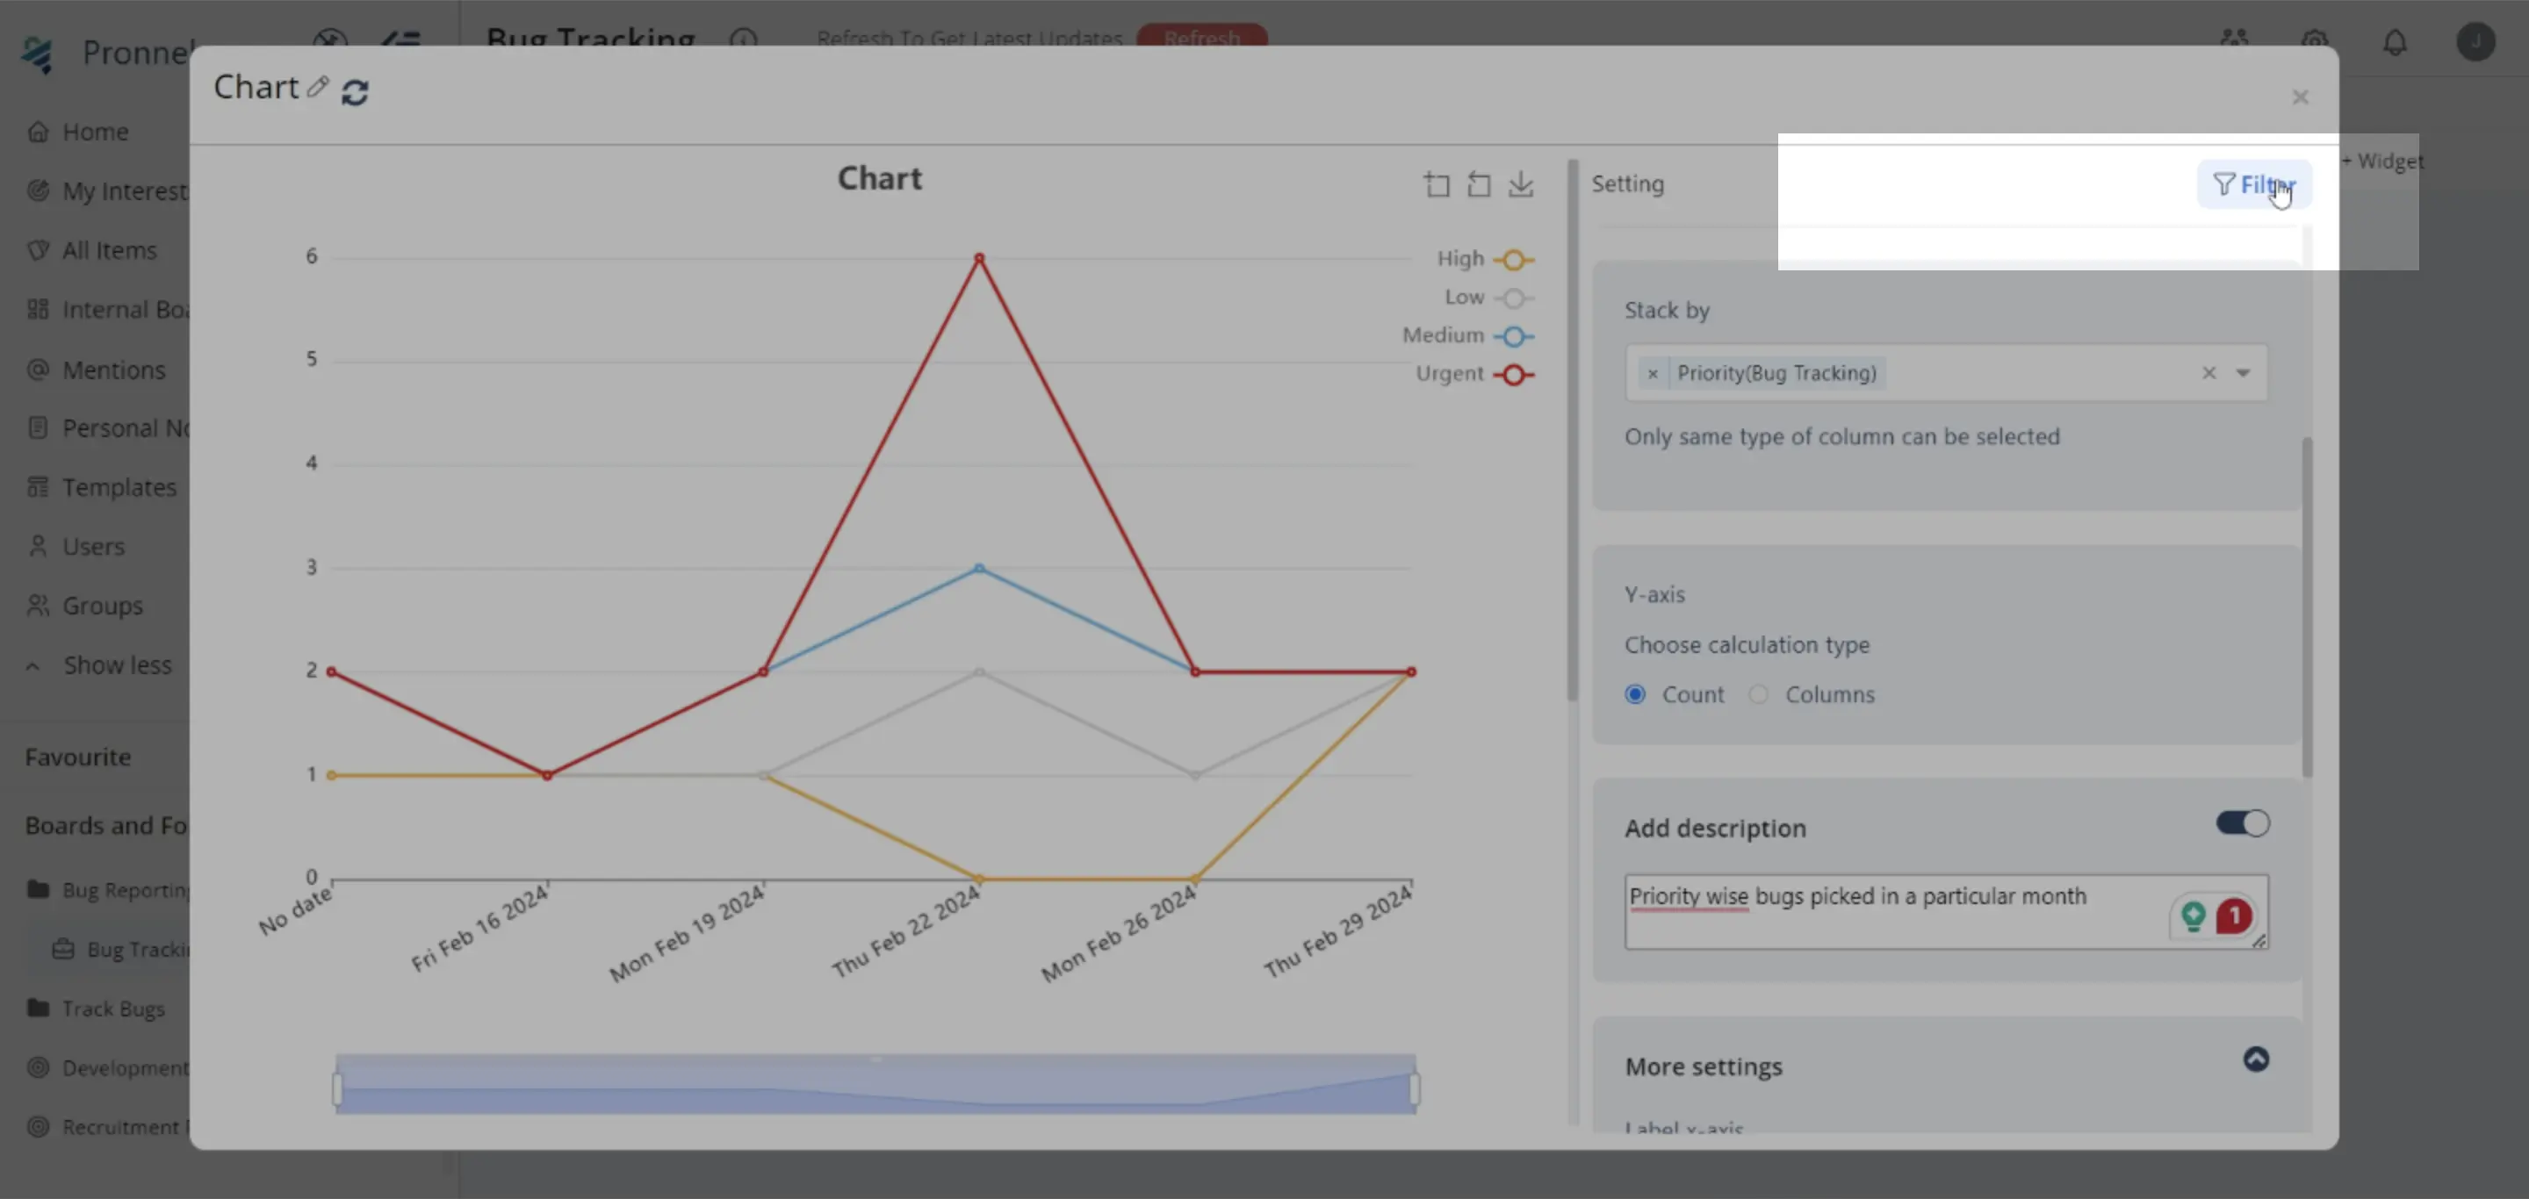
Task: Open the Stack by dropdown arrow
Action: tap(2244, 373)
